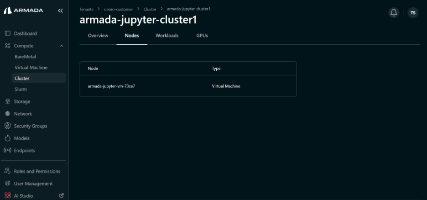Go to Tenants breadcrumb
Viewport: 427px width, 200px height.
coord(86,9)
